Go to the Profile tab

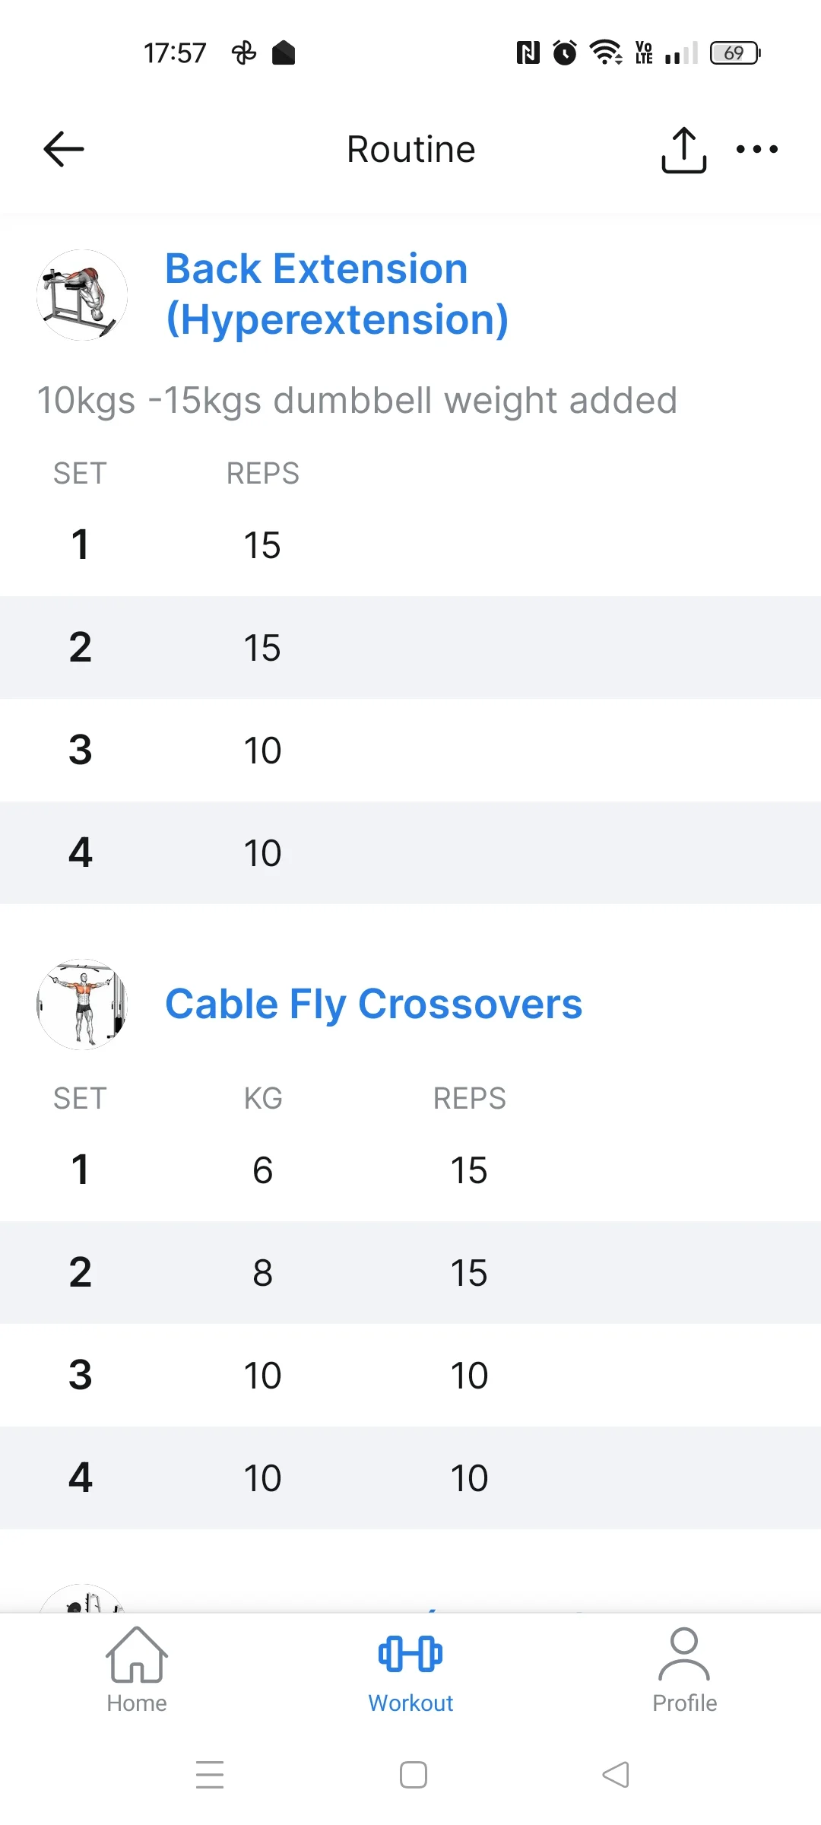684,1671
